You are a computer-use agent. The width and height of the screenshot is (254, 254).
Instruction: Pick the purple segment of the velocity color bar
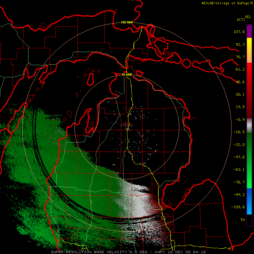point(249,31)
